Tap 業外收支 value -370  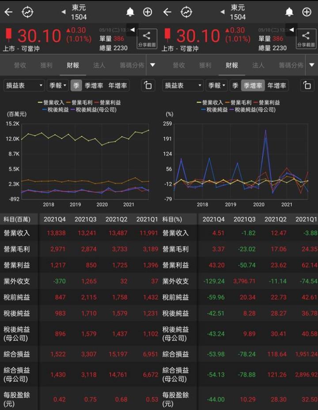[60, 281]
